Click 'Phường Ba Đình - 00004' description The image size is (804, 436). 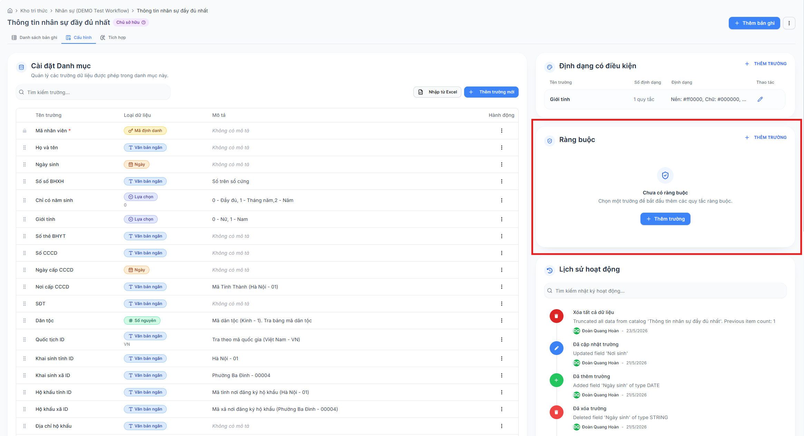click(241, 375)
